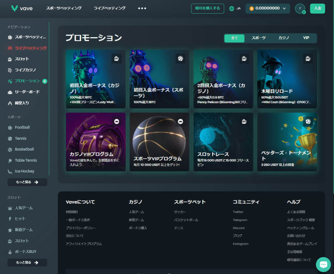The width and height of the screenshot is (334, 274).
Task: Click the slot machine icon beside スロット in navigation
Action: [10, 59]
